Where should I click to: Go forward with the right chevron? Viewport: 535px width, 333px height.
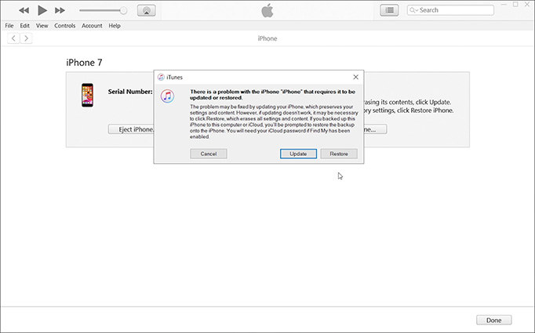26,38
